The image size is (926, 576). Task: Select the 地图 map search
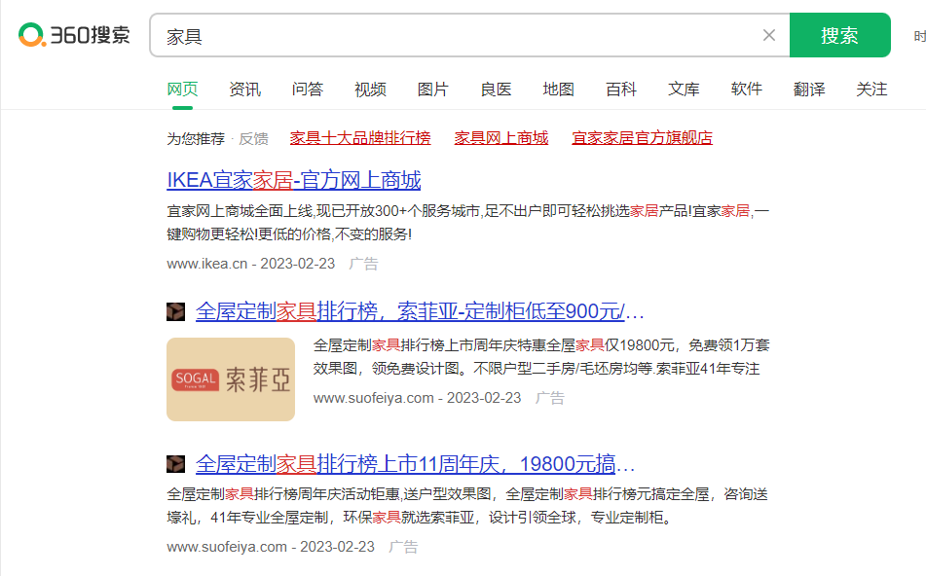pyautogui.click(x=558, y=89)
